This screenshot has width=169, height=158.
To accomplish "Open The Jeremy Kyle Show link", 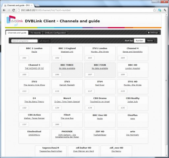I will tap(34, 85).
